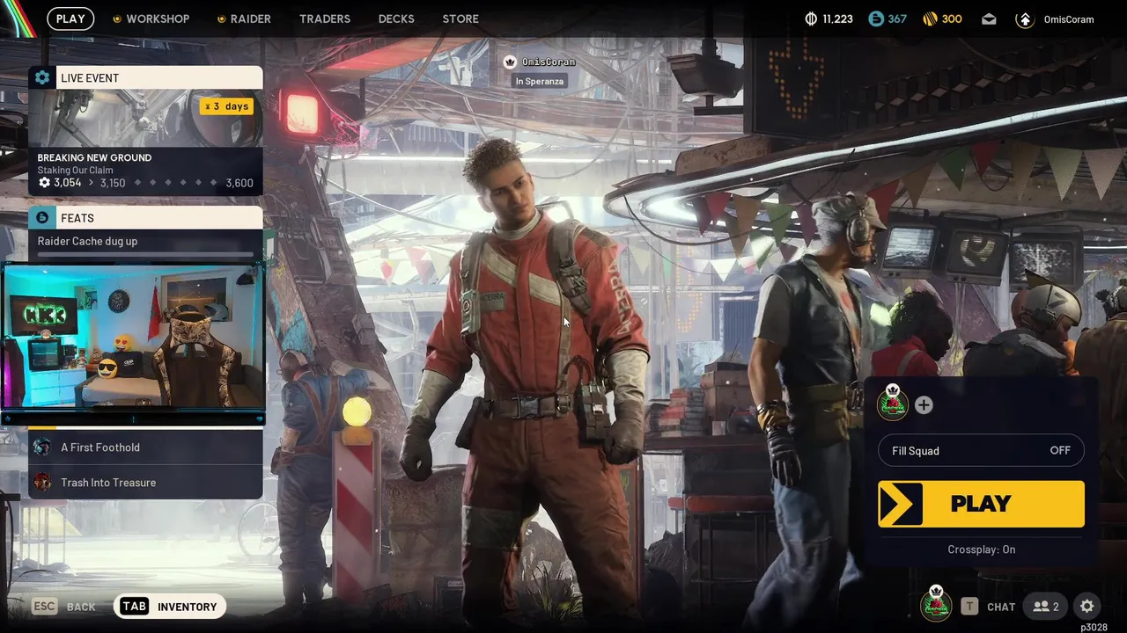Click the 3 days event timer badge

227,106
